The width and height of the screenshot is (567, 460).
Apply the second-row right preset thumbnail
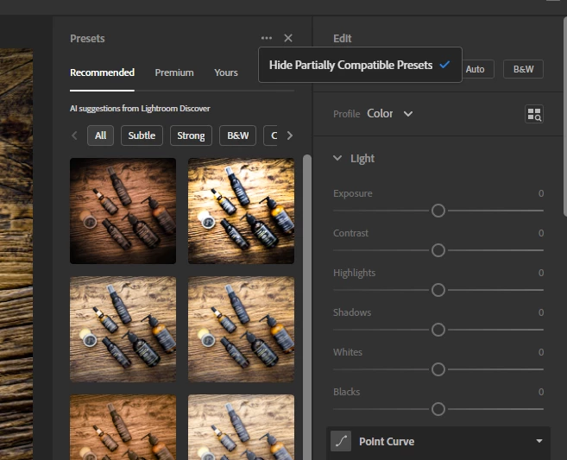(x=241, y=329)
